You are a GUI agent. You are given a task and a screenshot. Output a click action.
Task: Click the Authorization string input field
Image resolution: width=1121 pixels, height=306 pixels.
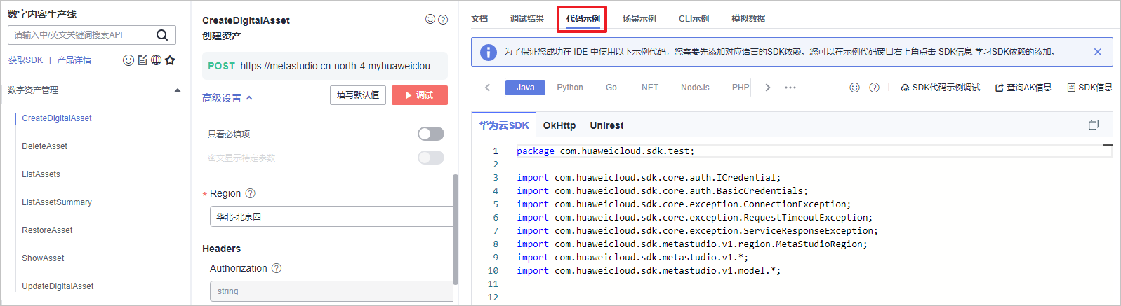click(x=331, y=291)
